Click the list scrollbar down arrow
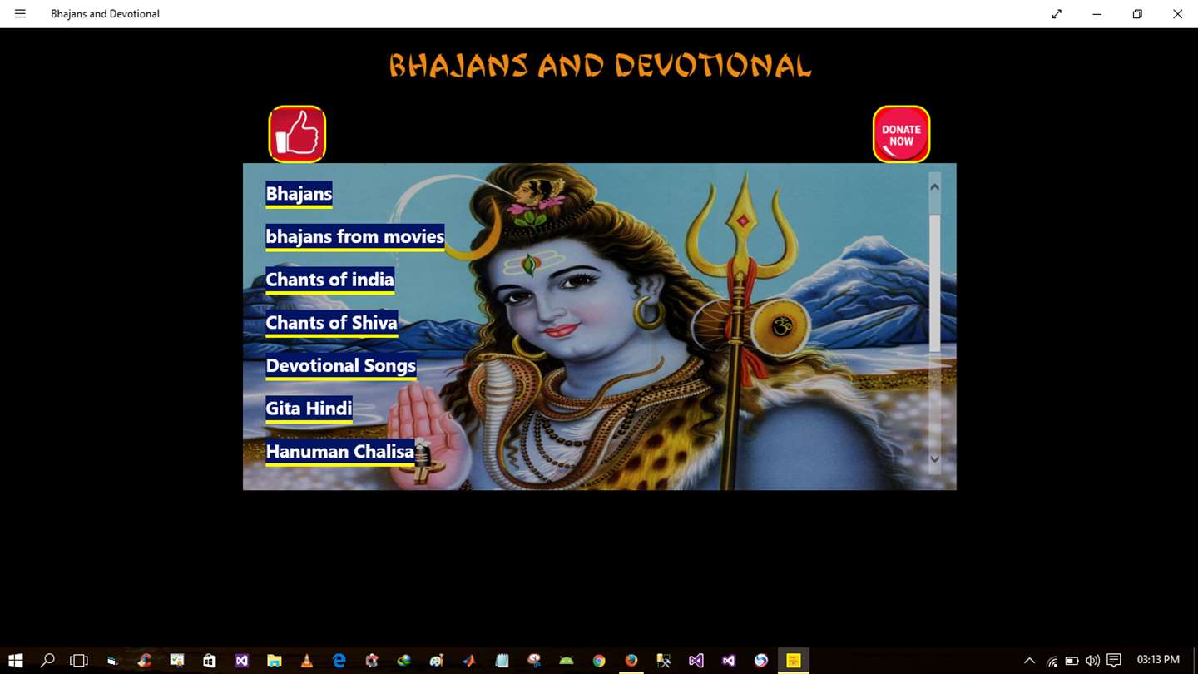The width and height of the screenshot is (1198, 674). (934, 458)
